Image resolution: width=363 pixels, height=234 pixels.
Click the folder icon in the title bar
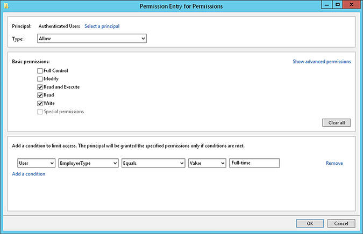pos(6,6)
